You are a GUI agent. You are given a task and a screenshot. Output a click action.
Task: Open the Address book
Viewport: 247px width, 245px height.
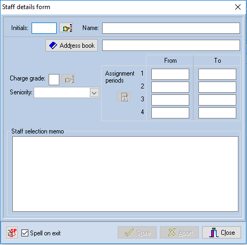[x=72, y=46]
